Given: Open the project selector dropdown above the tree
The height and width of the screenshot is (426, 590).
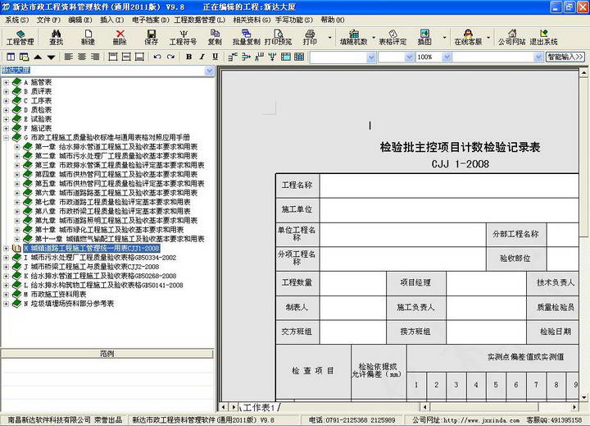Looking at the screenshot, I should [x=209, y=71].
